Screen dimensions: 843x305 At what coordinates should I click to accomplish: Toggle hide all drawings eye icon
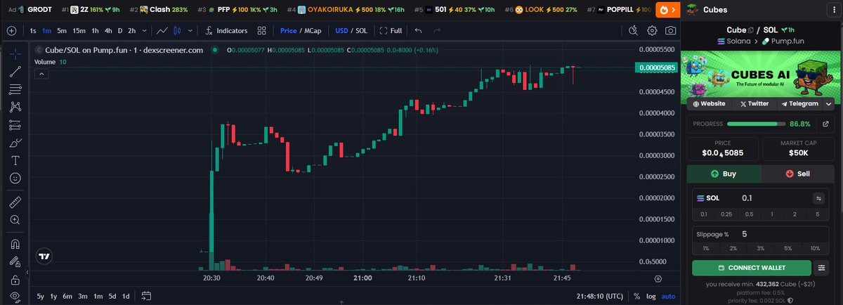(x=15, y=296)
